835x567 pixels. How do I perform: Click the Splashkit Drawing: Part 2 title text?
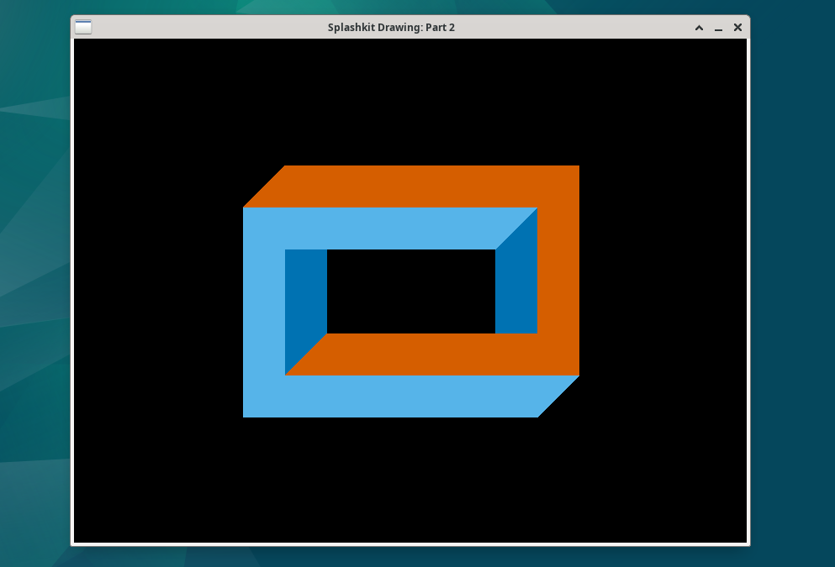[391, 27]
